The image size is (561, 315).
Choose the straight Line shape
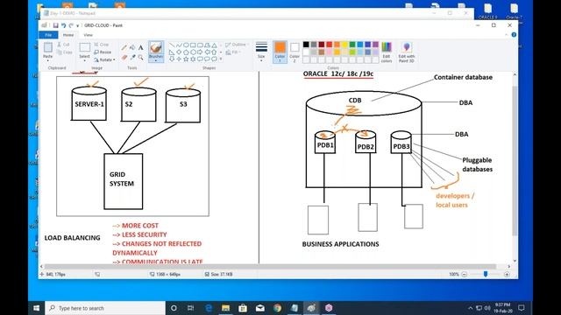tap(172, 45)
